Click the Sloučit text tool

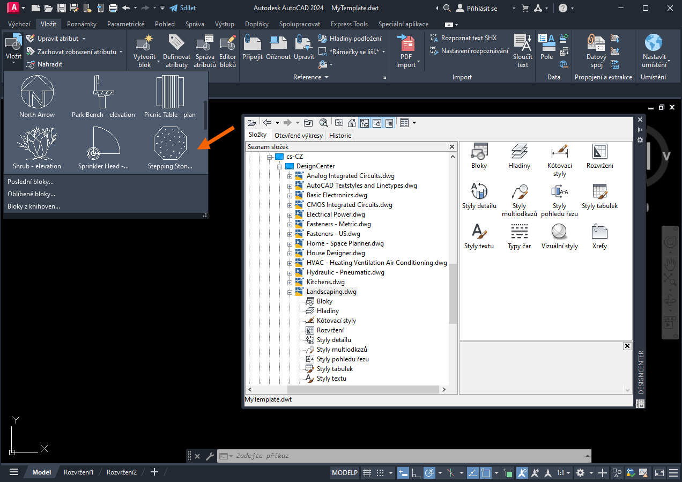tap(523, 51)
